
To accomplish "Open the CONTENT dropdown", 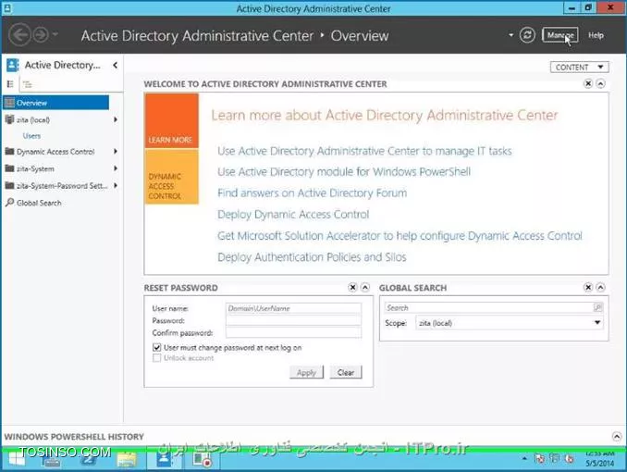I will pyautogui.click(x=580, y=67).
